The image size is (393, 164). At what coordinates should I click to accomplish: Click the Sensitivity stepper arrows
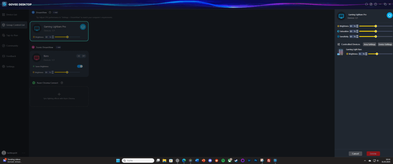click(357, 36)
